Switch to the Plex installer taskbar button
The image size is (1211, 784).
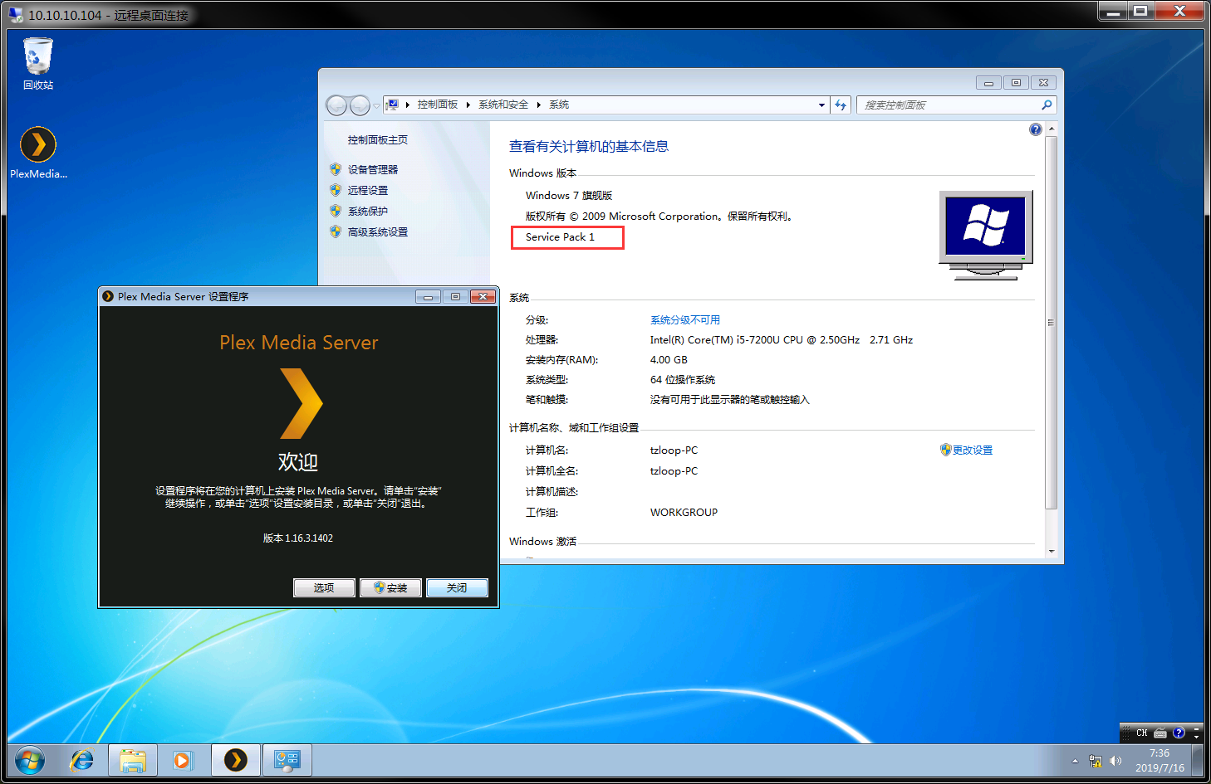click(236, 760)
